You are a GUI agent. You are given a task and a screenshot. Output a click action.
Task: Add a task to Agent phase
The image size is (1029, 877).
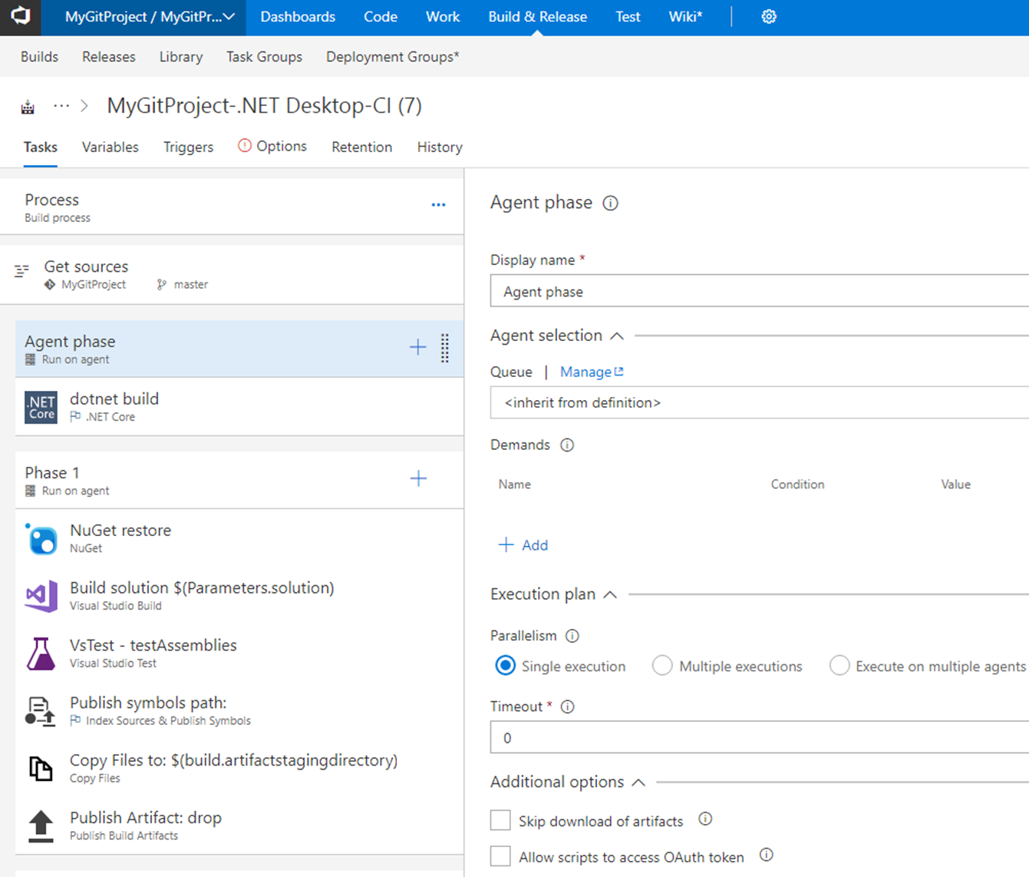click(417, 347)
